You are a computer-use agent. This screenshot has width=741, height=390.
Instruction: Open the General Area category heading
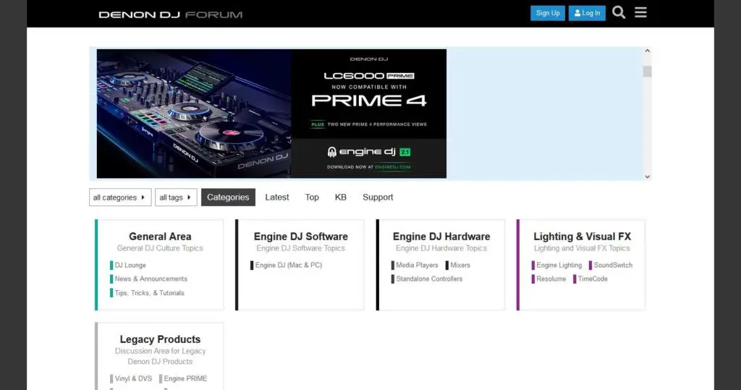click(x=160, y=237)
